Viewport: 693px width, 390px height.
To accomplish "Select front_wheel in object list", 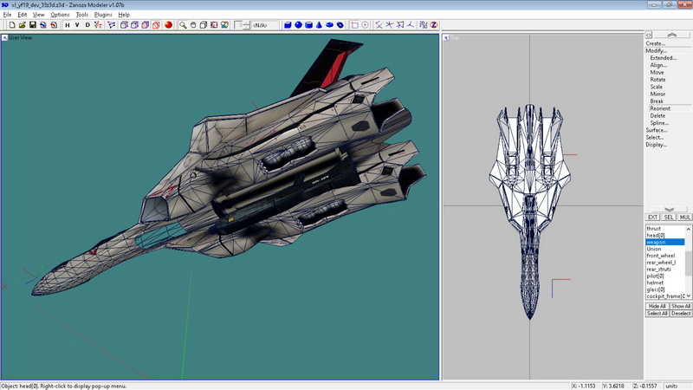I will coord(664,256).
